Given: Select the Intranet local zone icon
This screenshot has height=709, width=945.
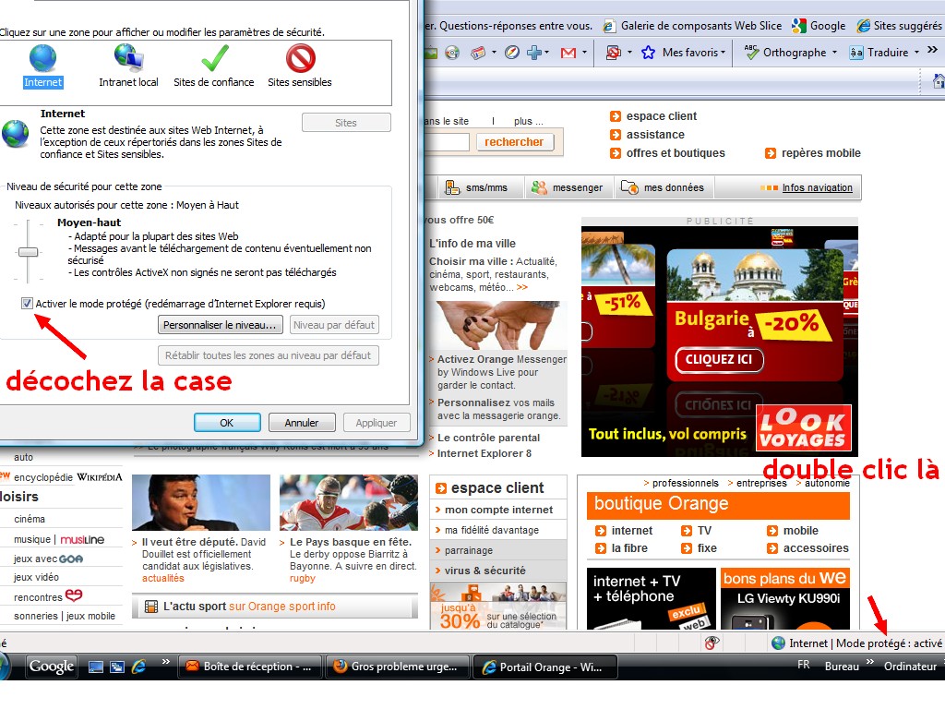Looking at the screenshot, I should pyautogui.click(x=128, y=58).
